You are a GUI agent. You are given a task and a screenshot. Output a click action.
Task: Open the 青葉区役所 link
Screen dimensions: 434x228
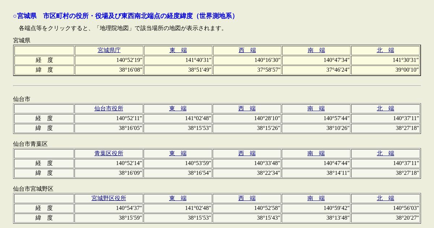(109, 153)
